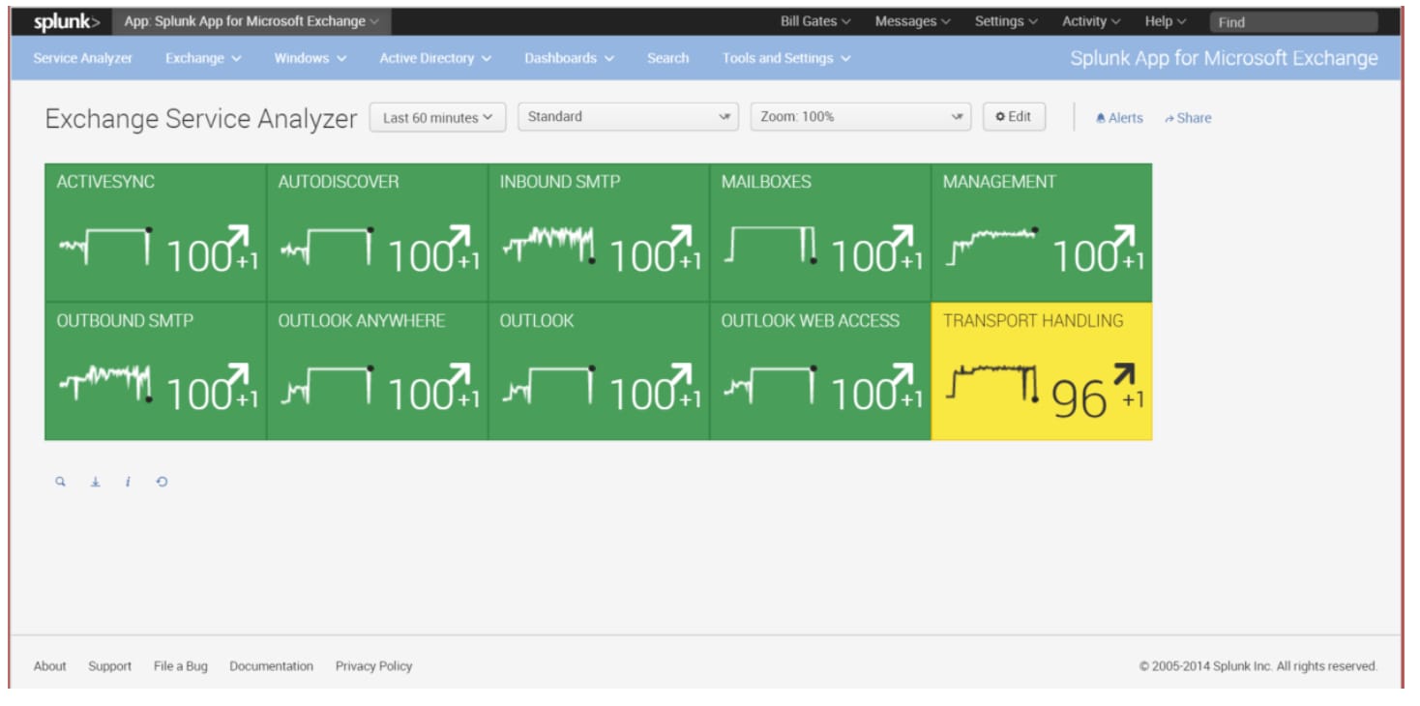
Task: Open the OUTLOOK tile title
Action: click(537, 320)
